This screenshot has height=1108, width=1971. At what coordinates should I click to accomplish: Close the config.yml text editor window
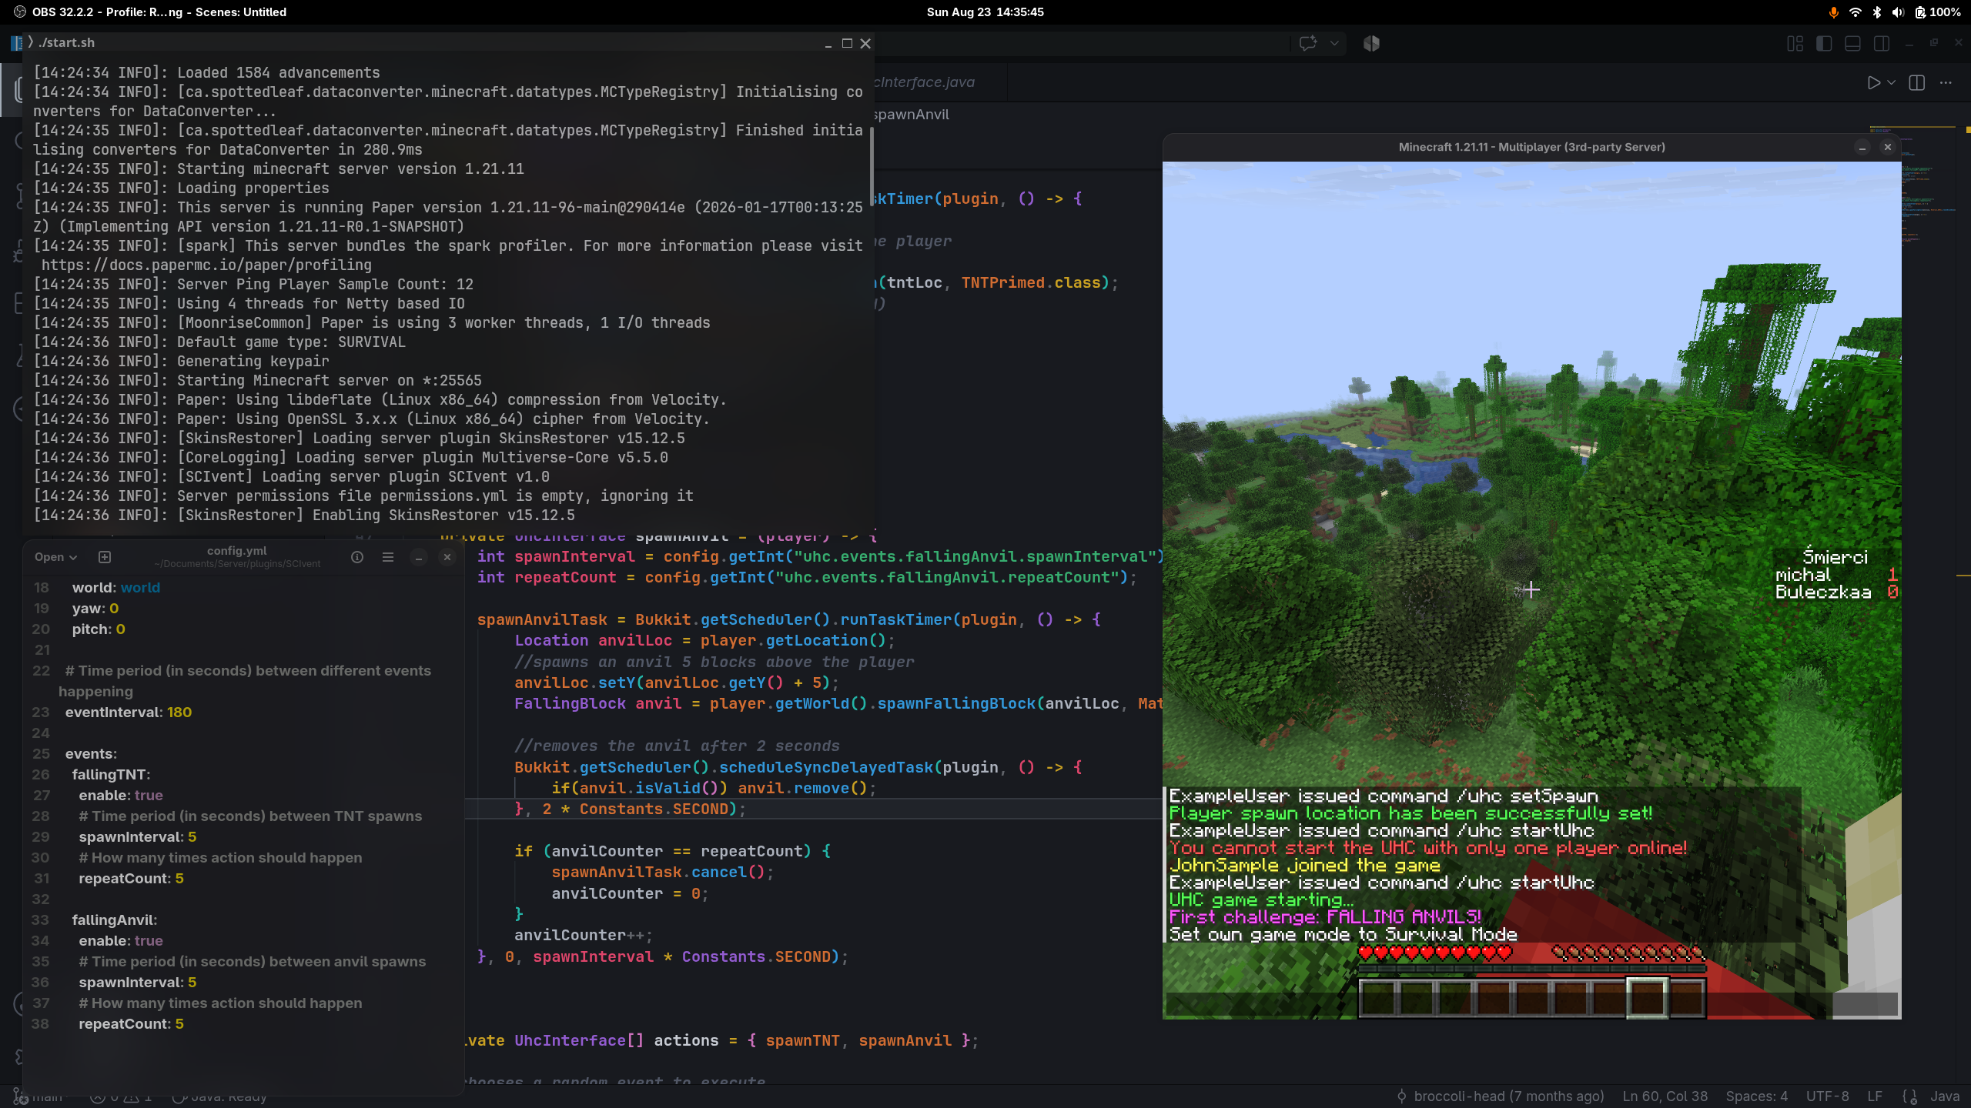coord(447,557)
